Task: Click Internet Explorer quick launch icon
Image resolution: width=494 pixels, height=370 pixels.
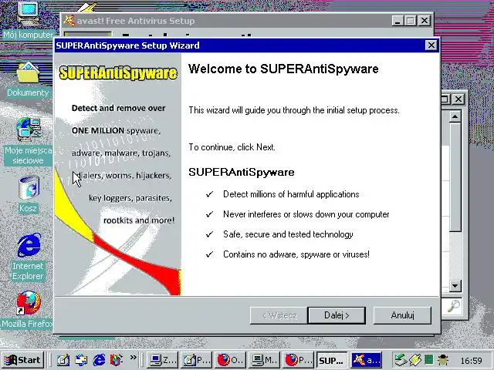Action: 99,360
